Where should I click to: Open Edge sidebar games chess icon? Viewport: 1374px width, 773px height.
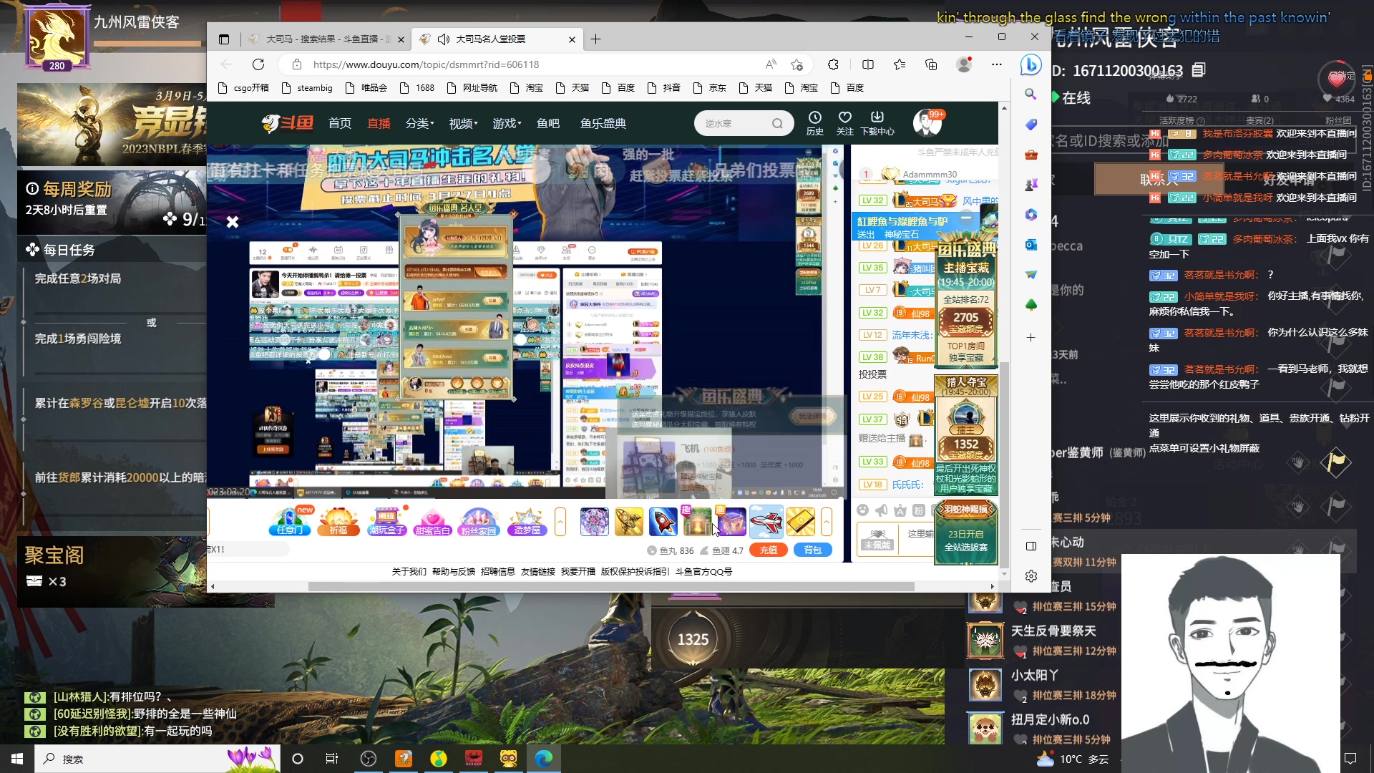pyautogui.click(x=1030, y=185)
